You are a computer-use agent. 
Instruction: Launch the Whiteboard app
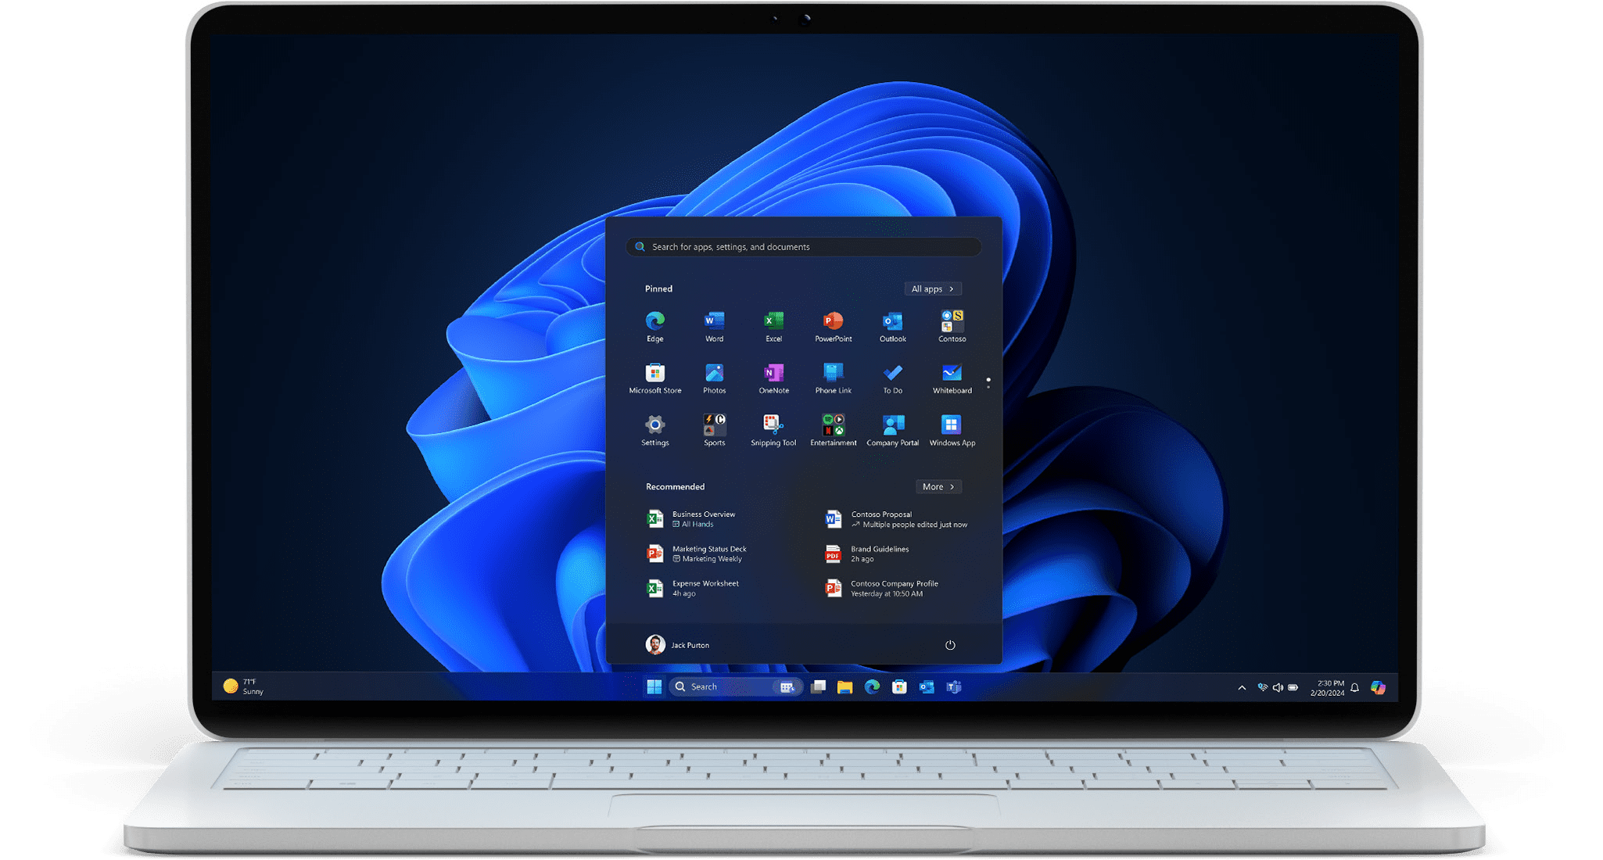click(x=952, y=378)
